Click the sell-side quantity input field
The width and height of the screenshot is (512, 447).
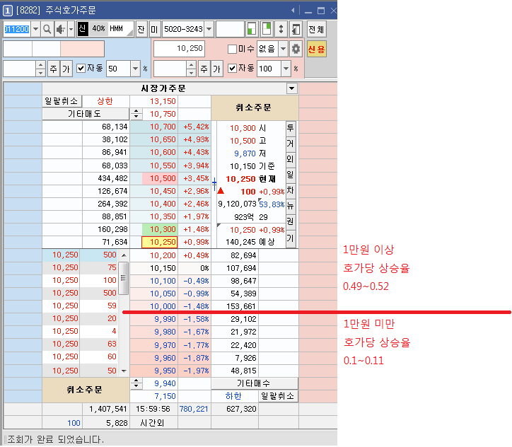coord(20,69)
